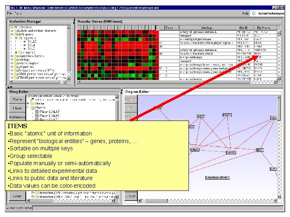Click the Promote button in Diagram Editor
Viewport: 290px width, 217px height.
pos(130,99)
